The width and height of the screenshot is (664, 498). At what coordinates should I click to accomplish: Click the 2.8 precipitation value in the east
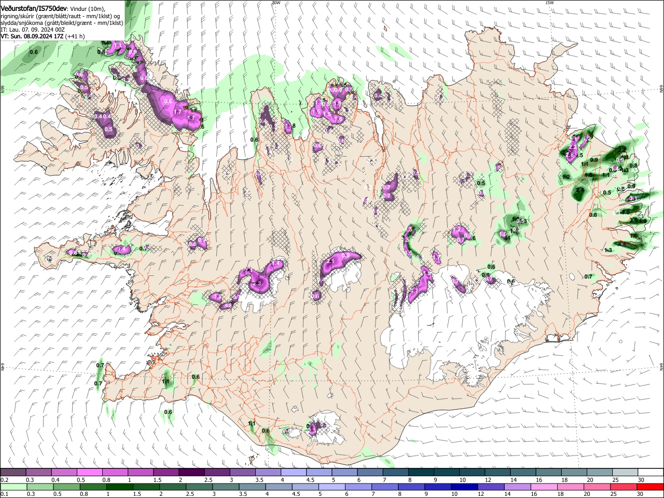click(571, 155)
